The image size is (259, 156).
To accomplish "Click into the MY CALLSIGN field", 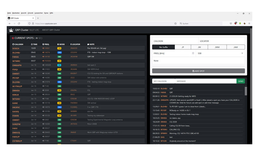I will tap(163, 81).
